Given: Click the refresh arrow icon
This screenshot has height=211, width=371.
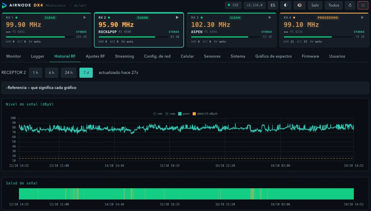Looking at the screenshot, I should 350,5.
